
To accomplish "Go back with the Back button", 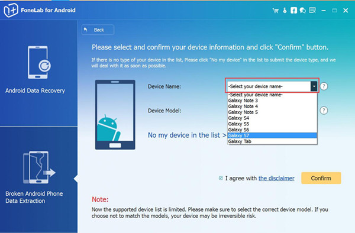I will [x=98, y=30].
